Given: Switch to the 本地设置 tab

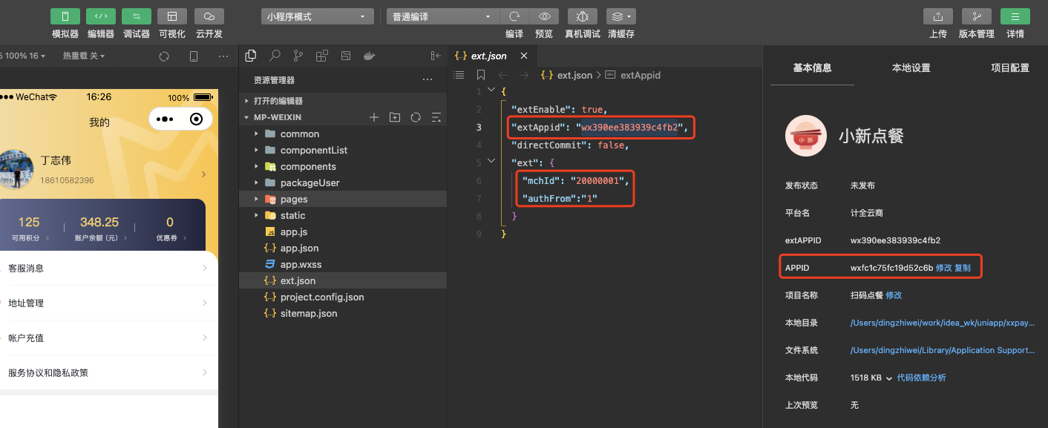Looking at the screenshot, I should pos(911,68).
